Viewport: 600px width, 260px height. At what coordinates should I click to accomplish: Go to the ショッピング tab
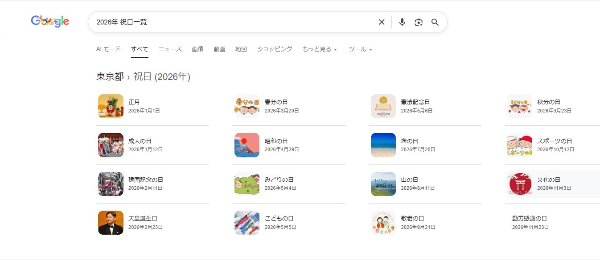274,49
